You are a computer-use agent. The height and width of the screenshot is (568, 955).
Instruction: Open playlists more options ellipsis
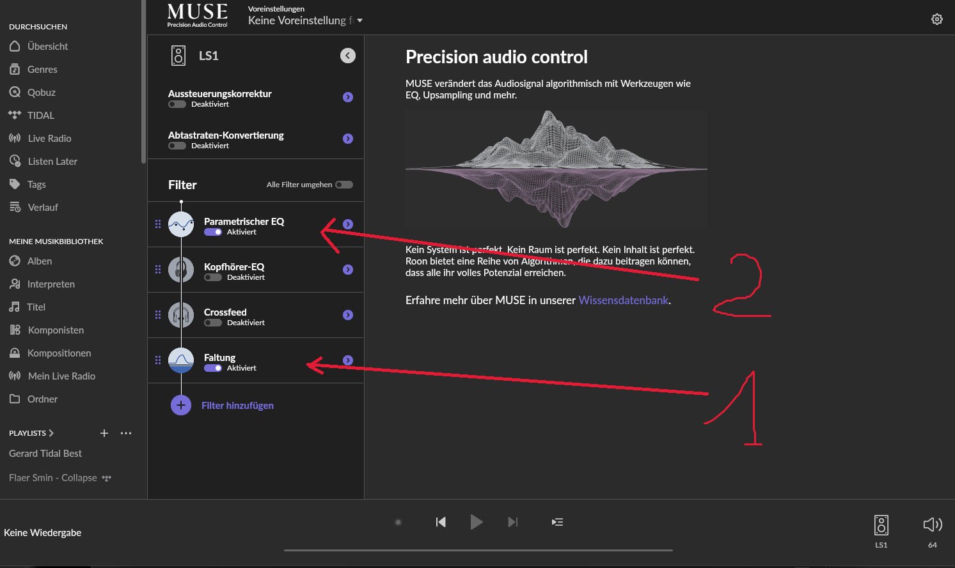click(126, 433)
